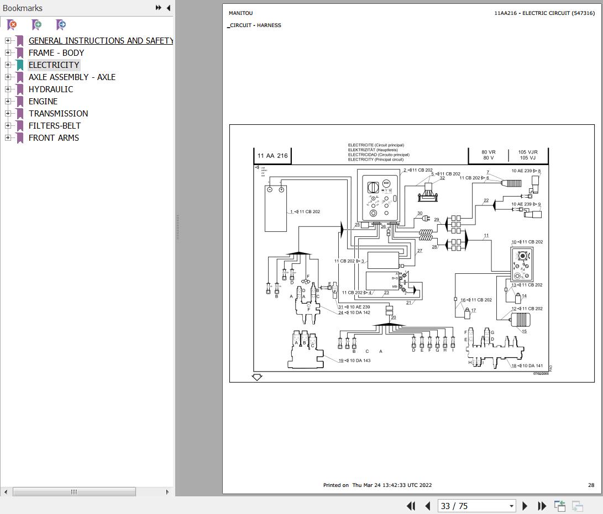Expand the FILTERS-BELT bookmark node
Screen dimensions: 603x514
point(8,126)
